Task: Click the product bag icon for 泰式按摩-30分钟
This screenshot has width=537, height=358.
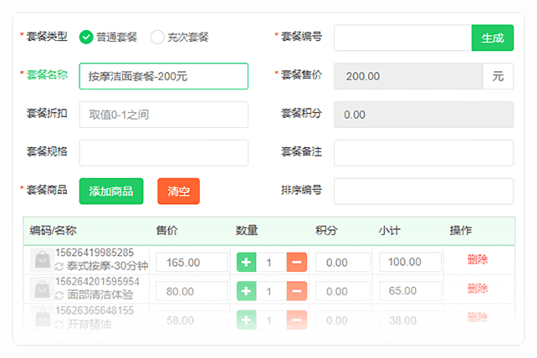Action: 43,260
